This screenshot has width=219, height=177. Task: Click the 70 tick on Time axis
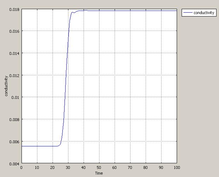(130, 167)
